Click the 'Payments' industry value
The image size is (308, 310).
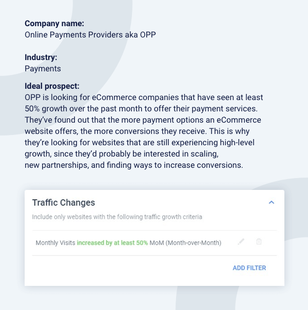coord(43,69)
